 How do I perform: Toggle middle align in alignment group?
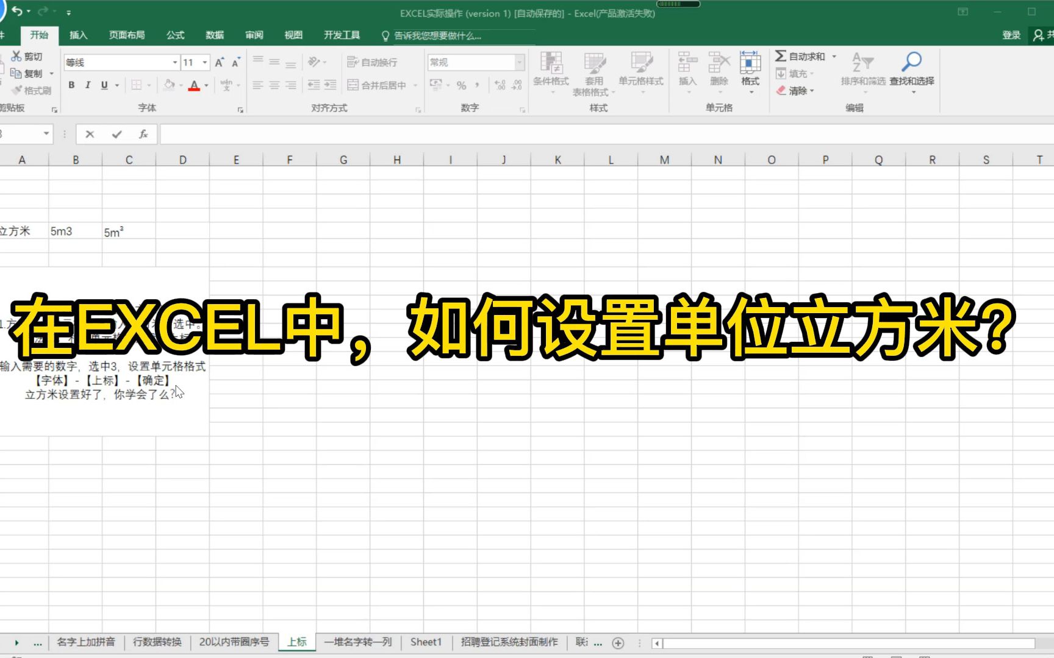tap(274, 62)
